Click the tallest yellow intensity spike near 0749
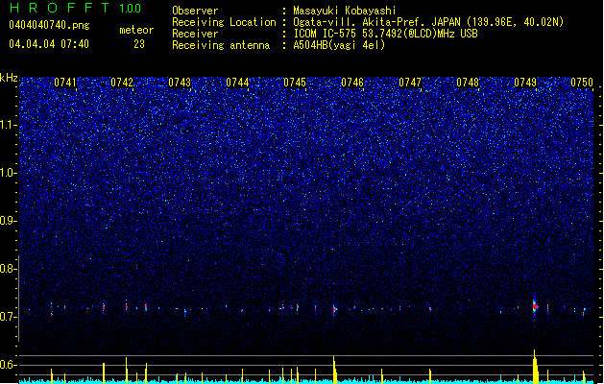 pyautogui.click(x=535, y=367)
